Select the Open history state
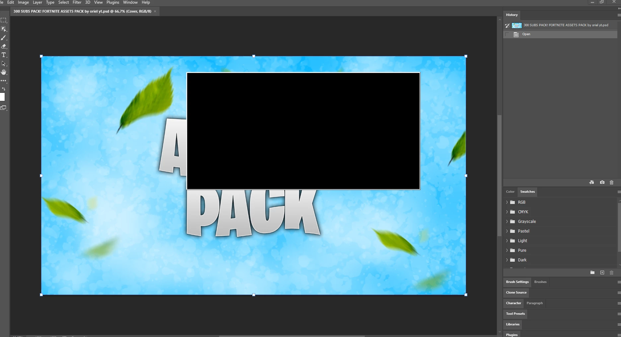The image size is (621, 337). coord(560,34)
